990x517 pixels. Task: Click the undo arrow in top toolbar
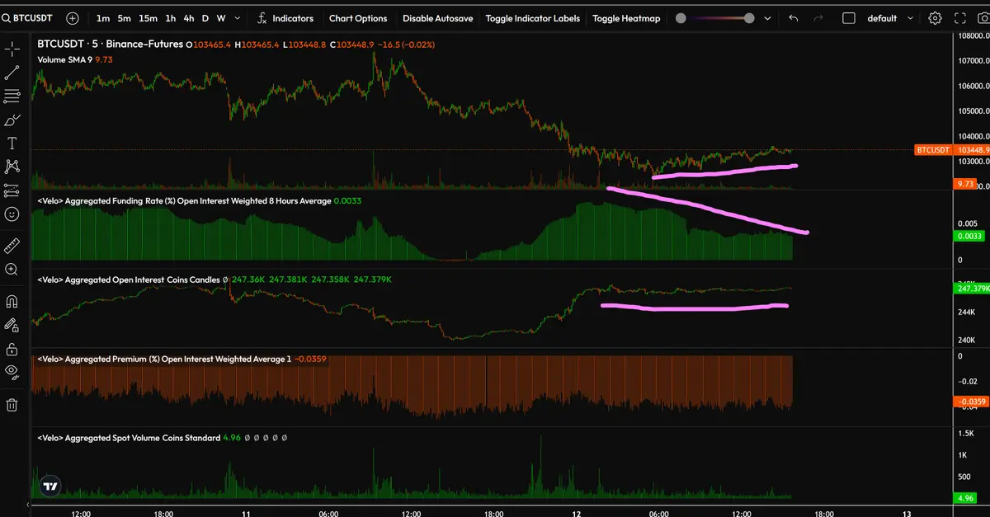(794, 18)
